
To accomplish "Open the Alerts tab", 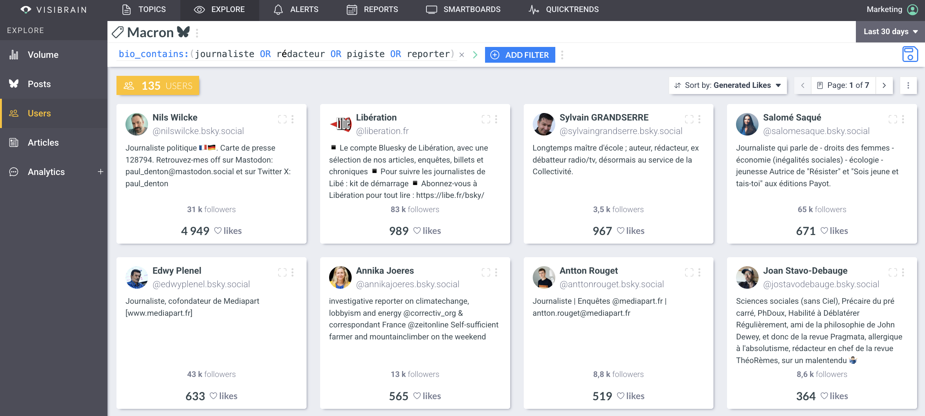I will point(296,9).
